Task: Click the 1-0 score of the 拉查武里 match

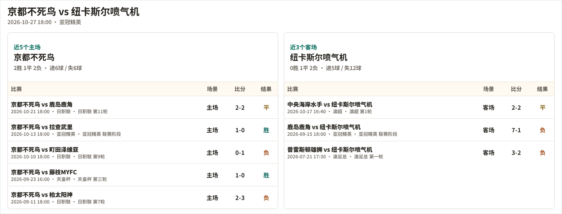Action: click(240, 130)
